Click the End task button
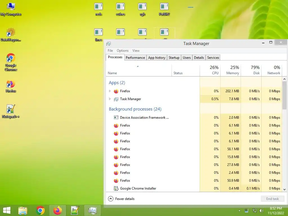The image size is (288, 216). [272, 199]
